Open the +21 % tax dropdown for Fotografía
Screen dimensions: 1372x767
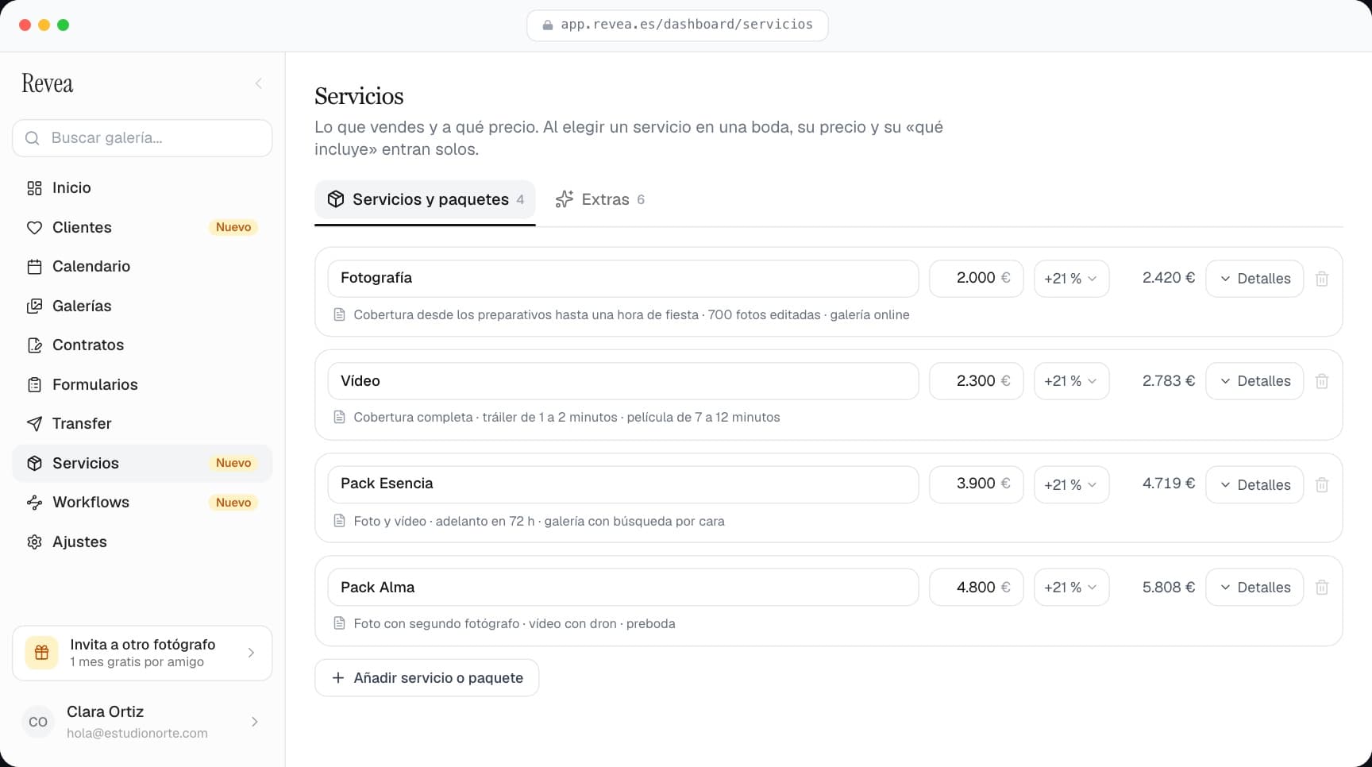1071,279
